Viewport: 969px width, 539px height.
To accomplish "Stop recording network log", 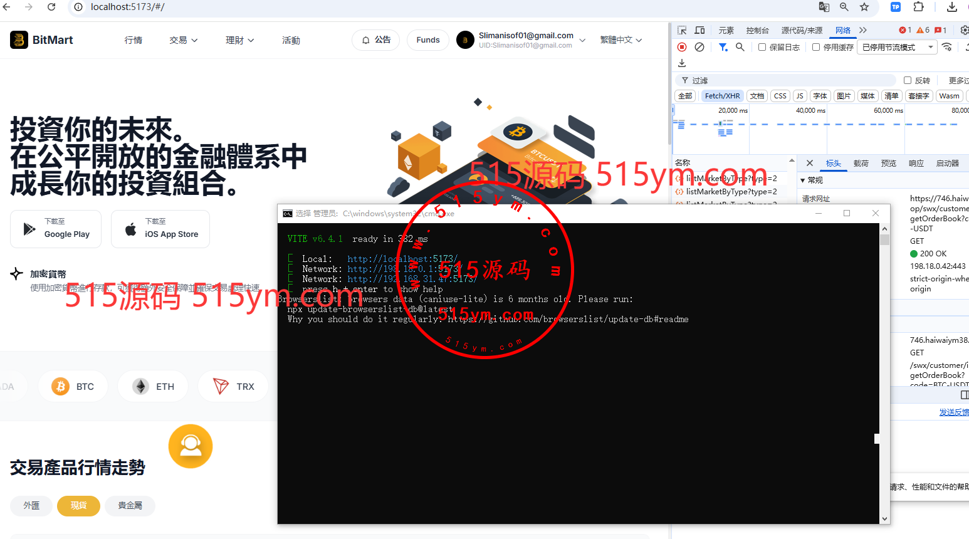I will click(682, 47).
